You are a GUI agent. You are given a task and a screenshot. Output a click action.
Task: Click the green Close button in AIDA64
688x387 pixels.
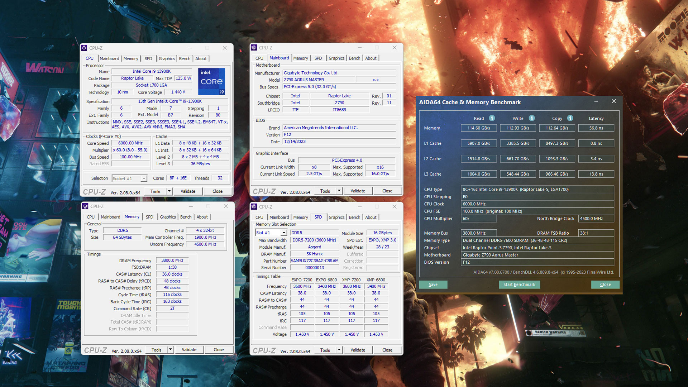605,285
